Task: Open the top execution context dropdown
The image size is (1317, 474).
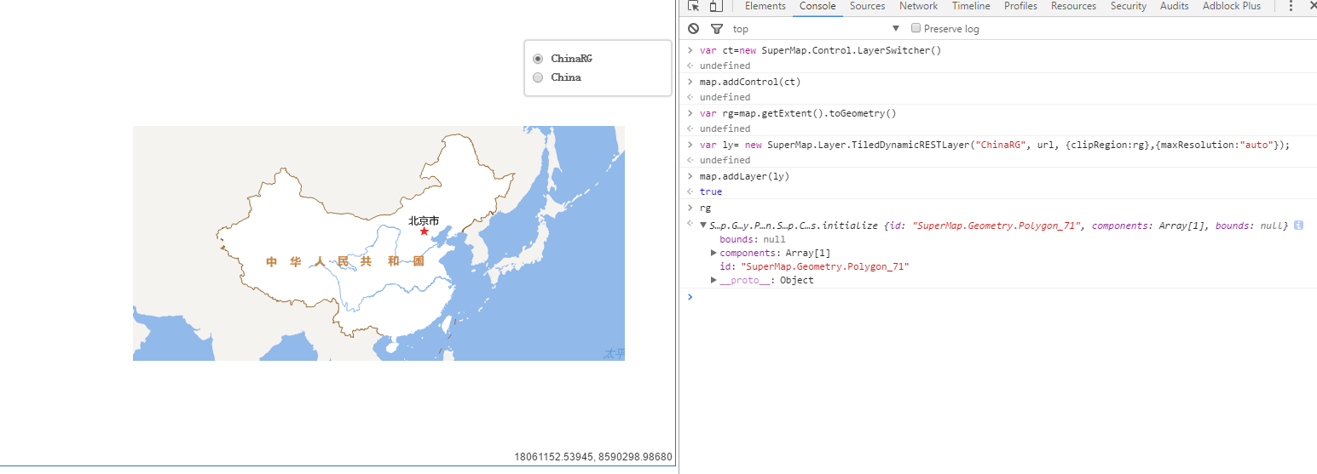Action: (x=814, y=28)
